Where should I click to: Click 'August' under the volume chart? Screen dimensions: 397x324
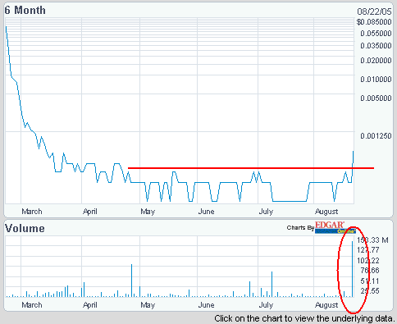pos(326,305)
